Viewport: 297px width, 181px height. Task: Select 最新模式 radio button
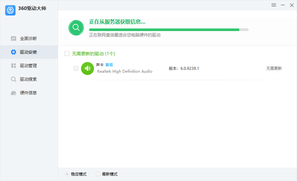(98, 174)
